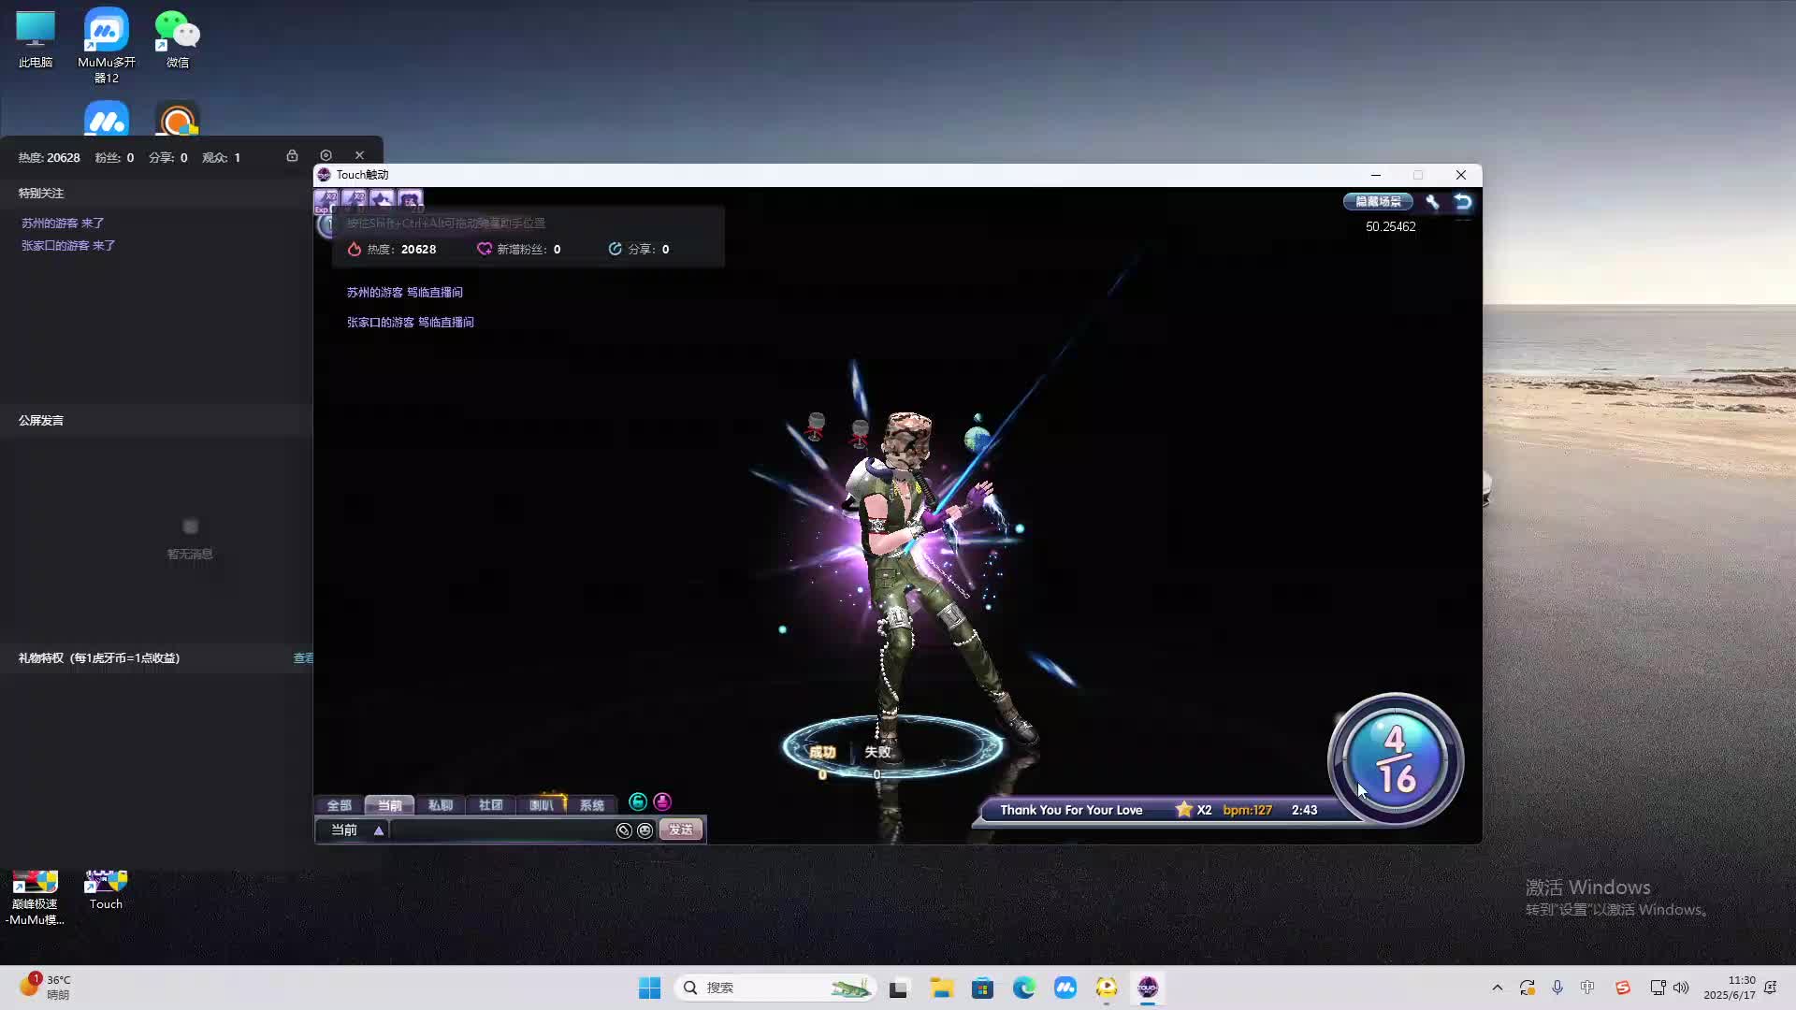
Task: Click the first X2 Exp buff icon
Action: (x=326, y=199)
